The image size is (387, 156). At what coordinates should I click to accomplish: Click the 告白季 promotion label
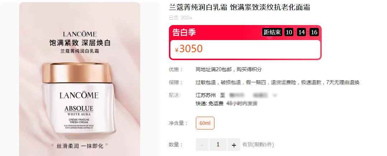184,32
